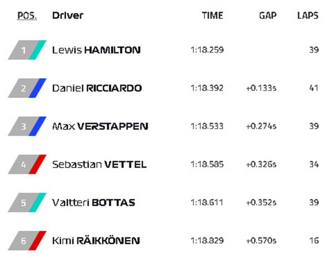Click position 1 badge with teal stripe
The width and height of the screenshot is (334, 258).
(27, 50)
